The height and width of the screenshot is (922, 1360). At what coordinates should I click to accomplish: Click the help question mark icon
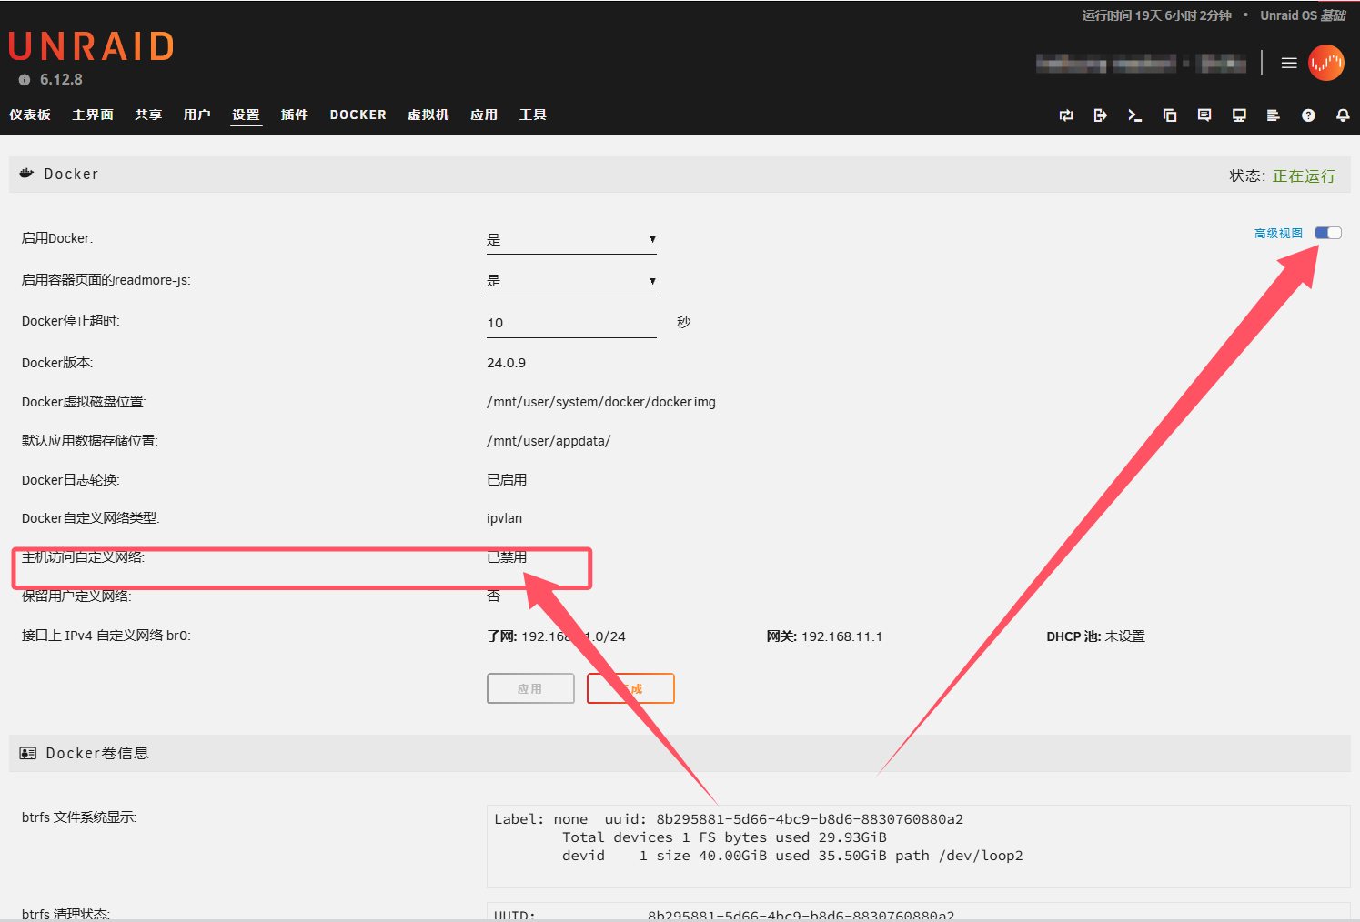[x=1308, y=115]
